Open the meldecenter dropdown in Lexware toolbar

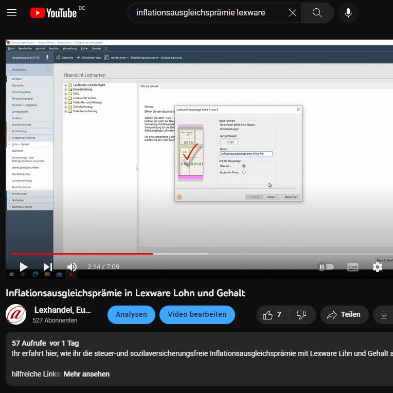coord(119,58)
